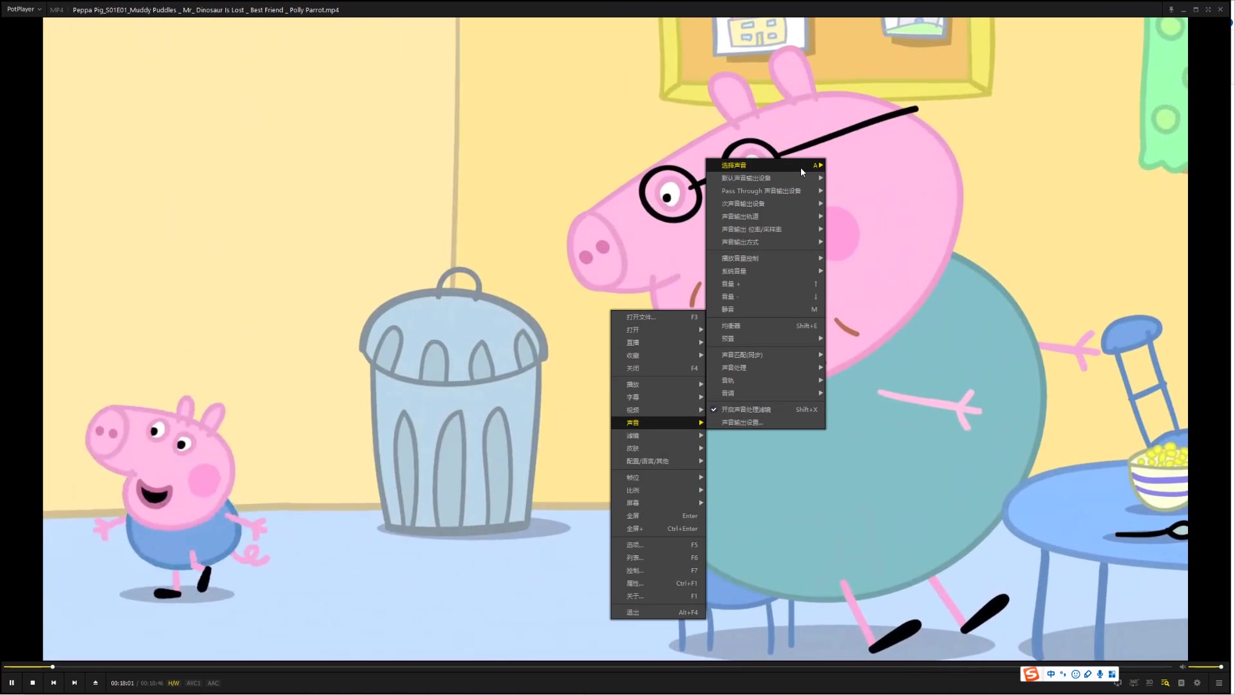Open the chapter/bookmark panel icon

[1181, 683]
